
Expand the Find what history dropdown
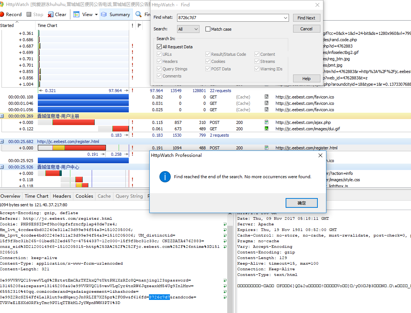tap(286, 18)
